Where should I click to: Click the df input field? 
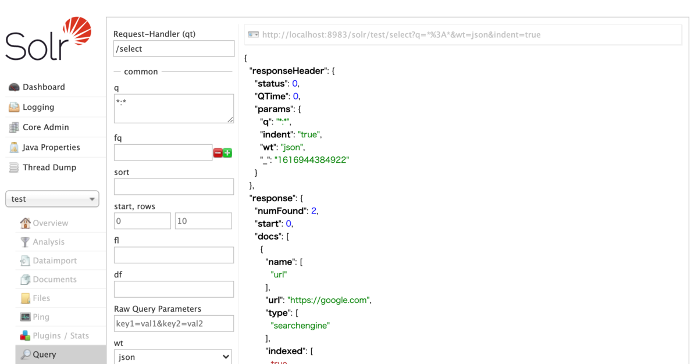tap(174, 289)
